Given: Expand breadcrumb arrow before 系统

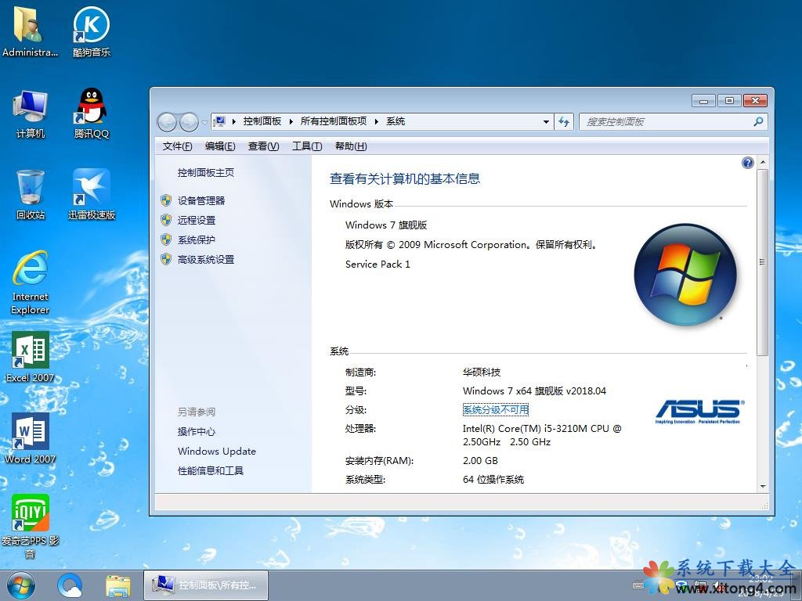Looking at the screenshot, I should point(377,121).
